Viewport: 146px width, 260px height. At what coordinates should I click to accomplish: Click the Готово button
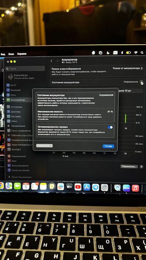(x=108, y=146)
